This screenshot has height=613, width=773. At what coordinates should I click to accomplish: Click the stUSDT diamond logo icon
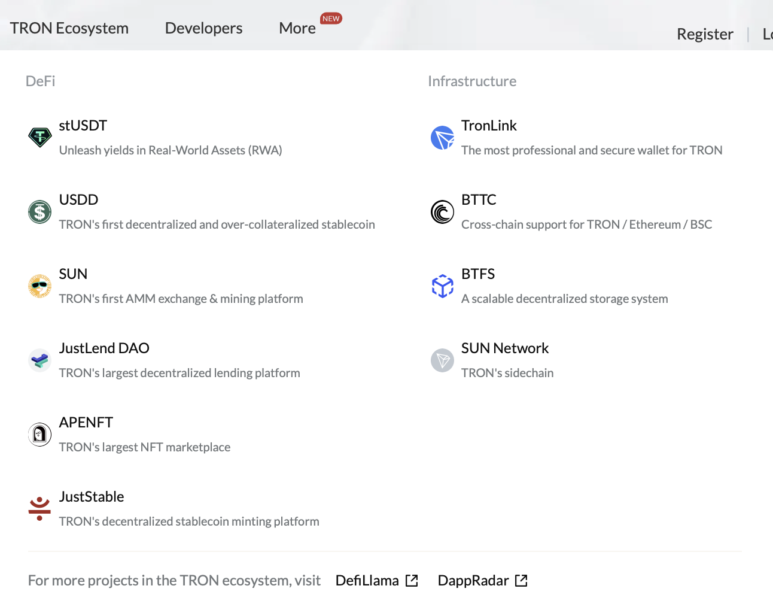[x=39, y=138]
